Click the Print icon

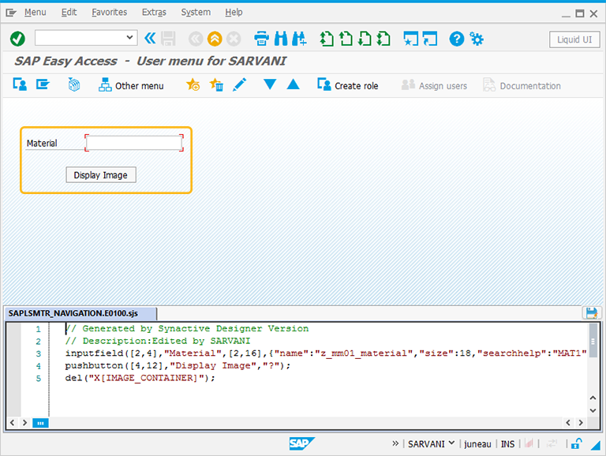point(261,39)
